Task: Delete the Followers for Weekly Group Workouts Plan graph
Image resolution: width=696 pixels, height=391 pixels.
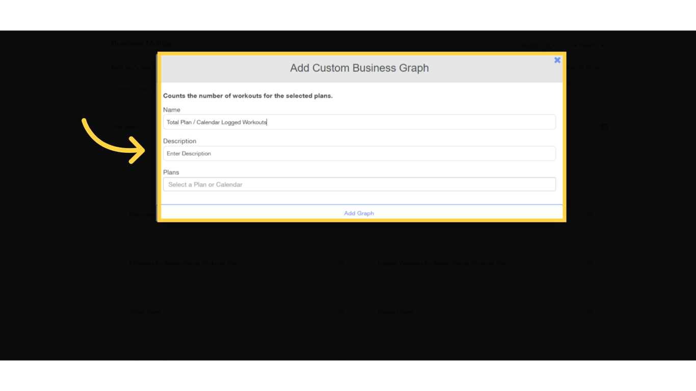Action: coord(341,263)
